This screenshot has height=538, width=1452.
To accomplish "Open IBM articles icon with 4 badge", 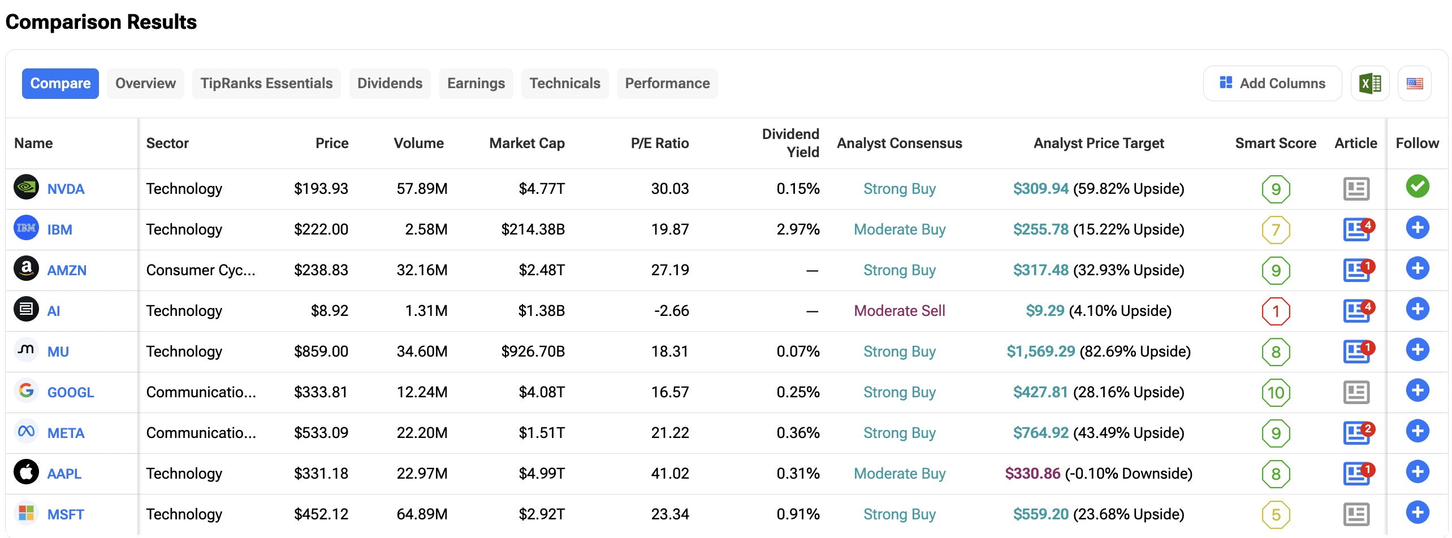I will (1358, 229).
